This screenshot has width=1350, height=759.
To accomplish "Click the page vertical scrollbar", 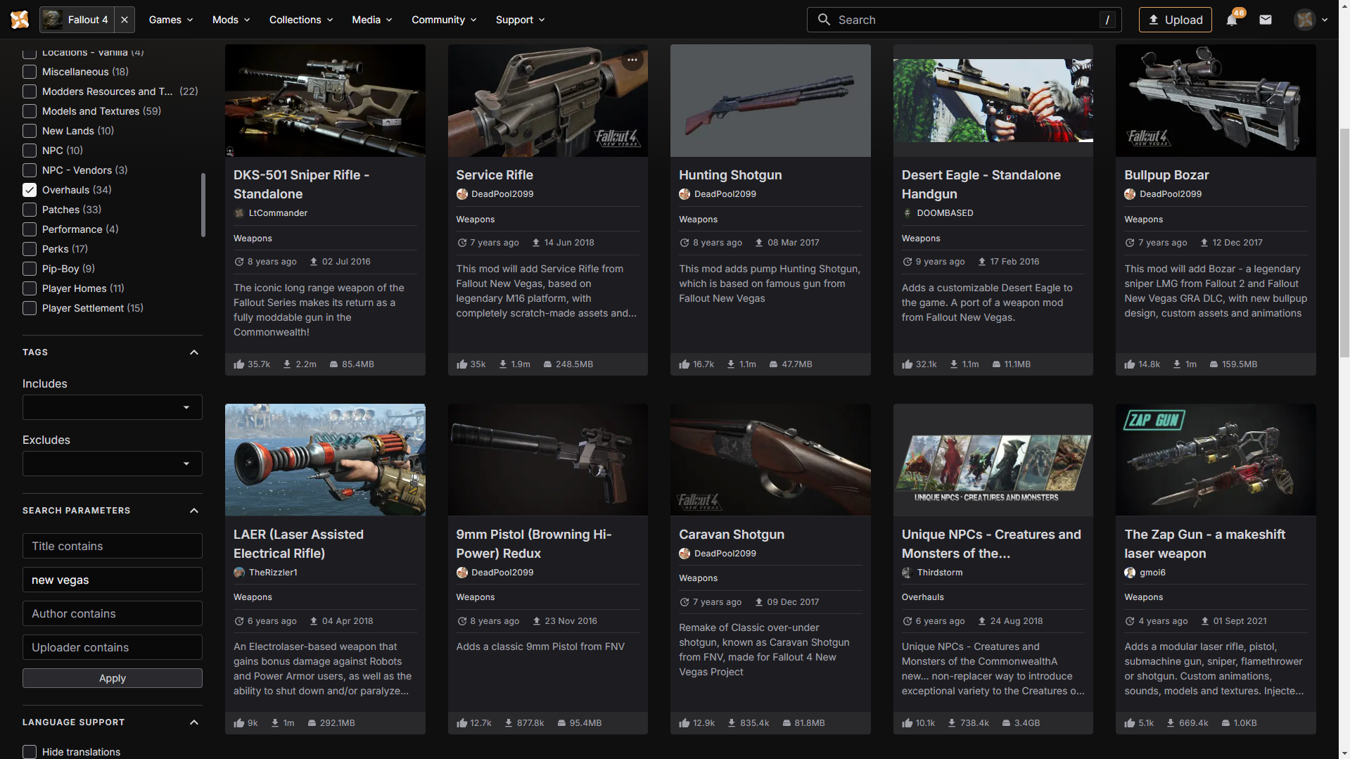I will 1344,243.
